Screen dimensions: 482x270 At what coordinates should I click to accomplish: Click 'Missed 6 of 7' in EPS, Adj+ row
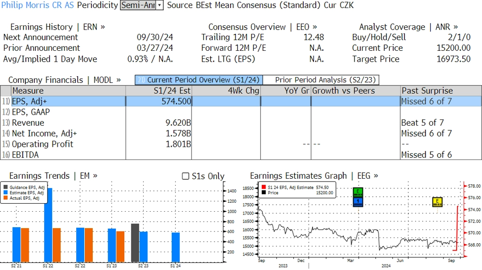[426, 101]
